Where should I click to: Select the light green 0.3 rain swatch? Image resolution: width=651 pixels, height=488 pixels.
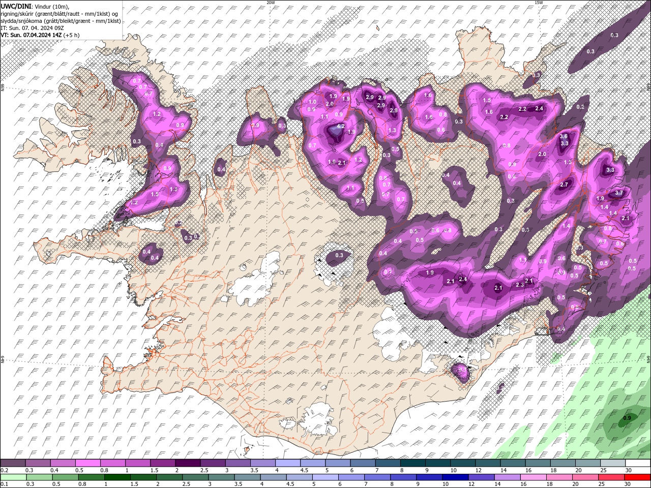click(39, 477)
